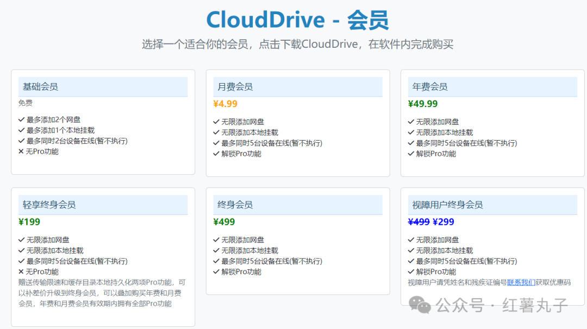Click "无Pro功能" in the 基础会员 card
The height and width of the screenshot is (329, 587).
point(42,151)
